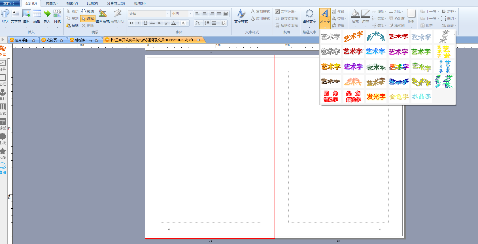Toggle Bold text formatting
This screenshot has height=244, width=478.
[131, 23]
